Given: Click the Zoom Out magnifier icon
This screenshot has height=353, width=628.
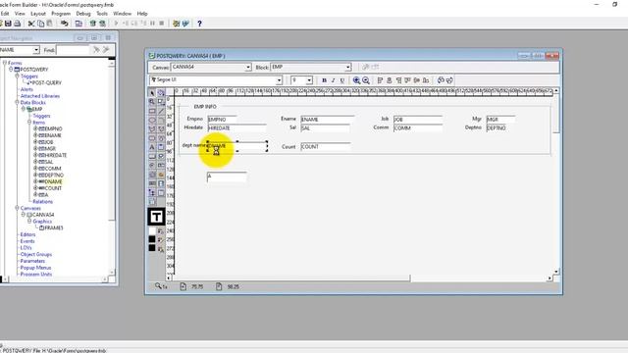Looking at the screenshot, I should [x=366, y=80].
